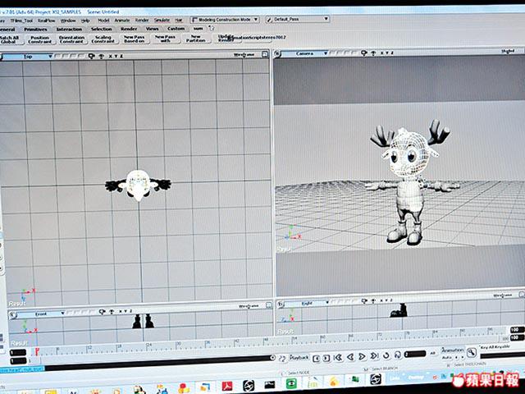Toggle X axis in Top viewport header
525x394 pixels.
[110, 57]
